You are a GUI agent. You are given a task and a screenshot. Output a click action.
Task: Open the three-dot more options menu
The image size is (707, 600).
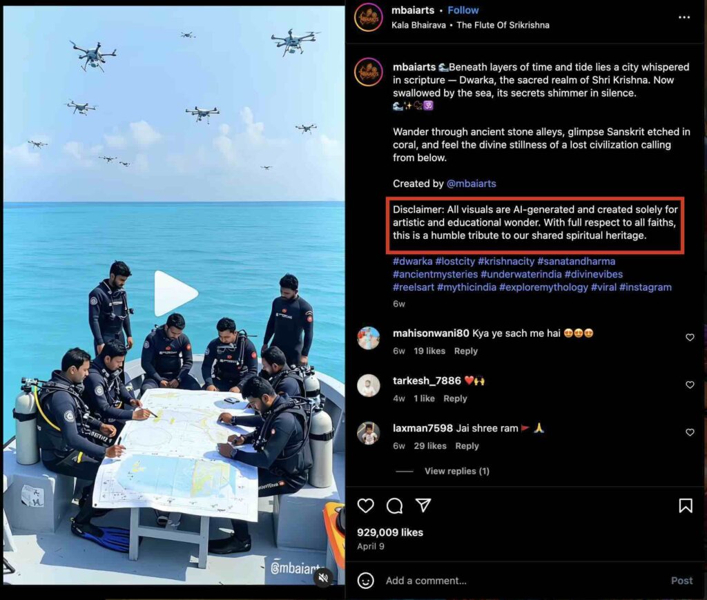click(684, 17)
